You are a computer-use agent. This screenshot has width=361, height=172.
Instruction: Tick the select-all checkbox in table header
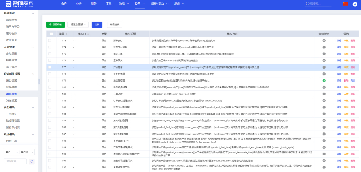pos(51,34)
